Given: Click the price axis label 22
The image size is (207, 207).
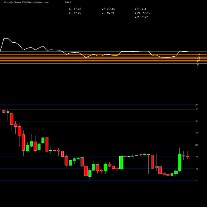Looking at the screenshot, I should click(x=197, y=145).
